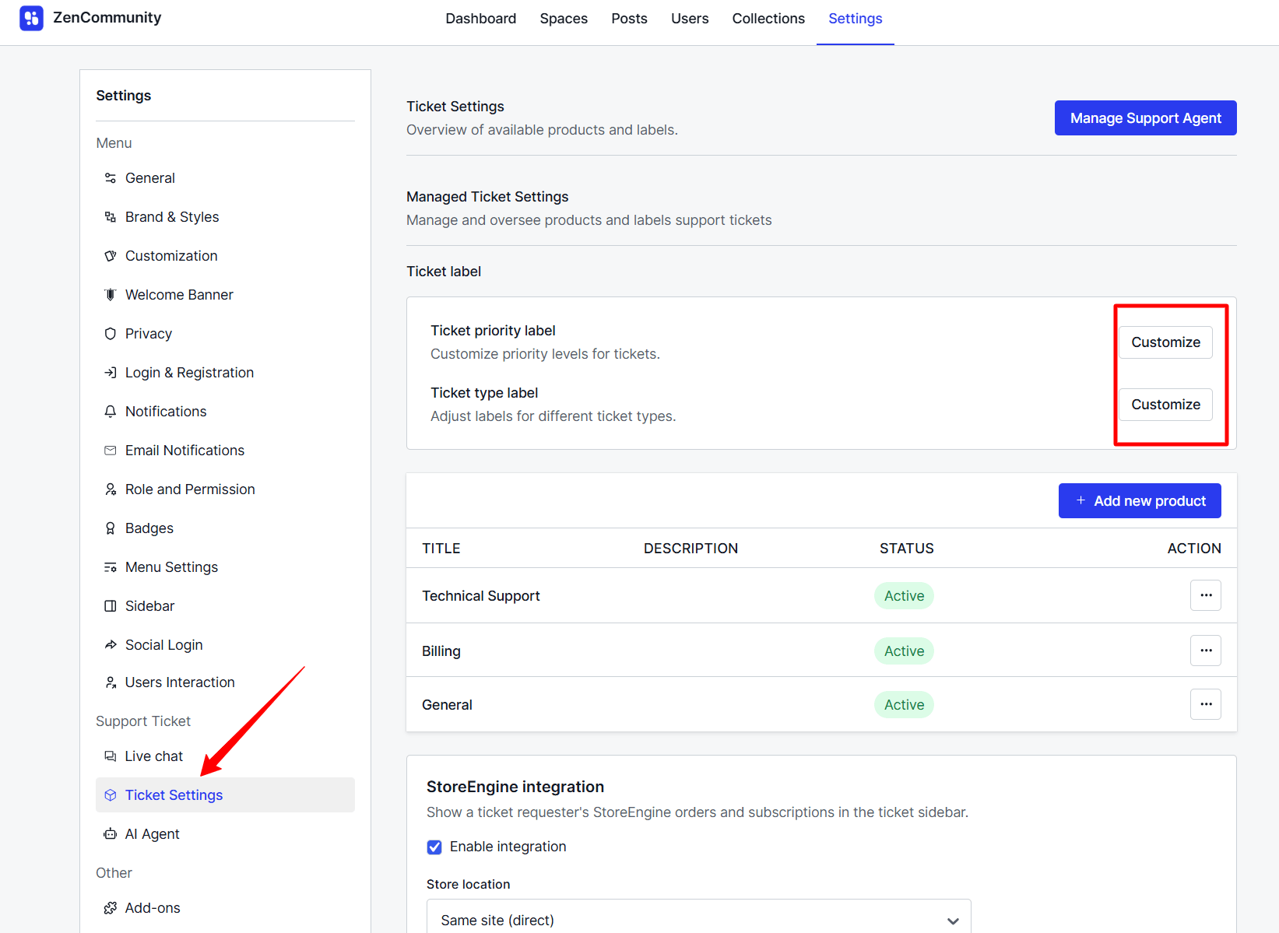This screenshot has width=1279, height=933.
Task: Customize the ticket priority label
Action: coord(1165,342)
